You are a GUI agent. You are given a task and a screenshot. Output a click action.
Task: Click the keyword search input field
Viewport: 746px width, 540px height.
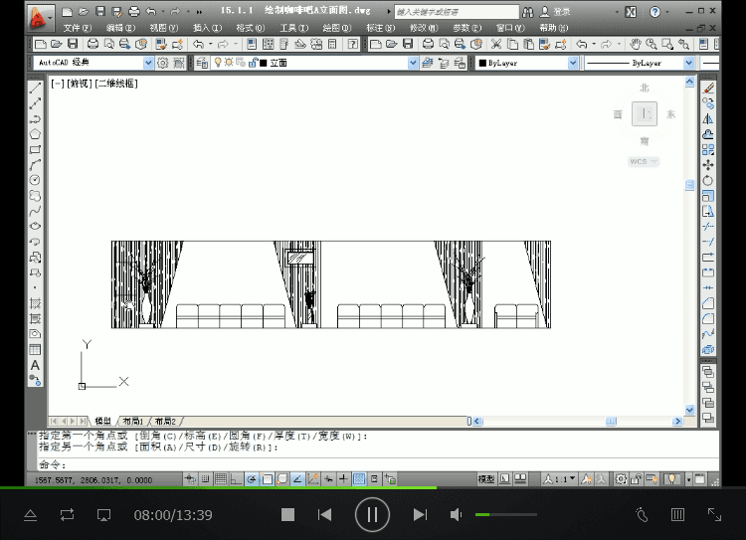click(457, 11)
